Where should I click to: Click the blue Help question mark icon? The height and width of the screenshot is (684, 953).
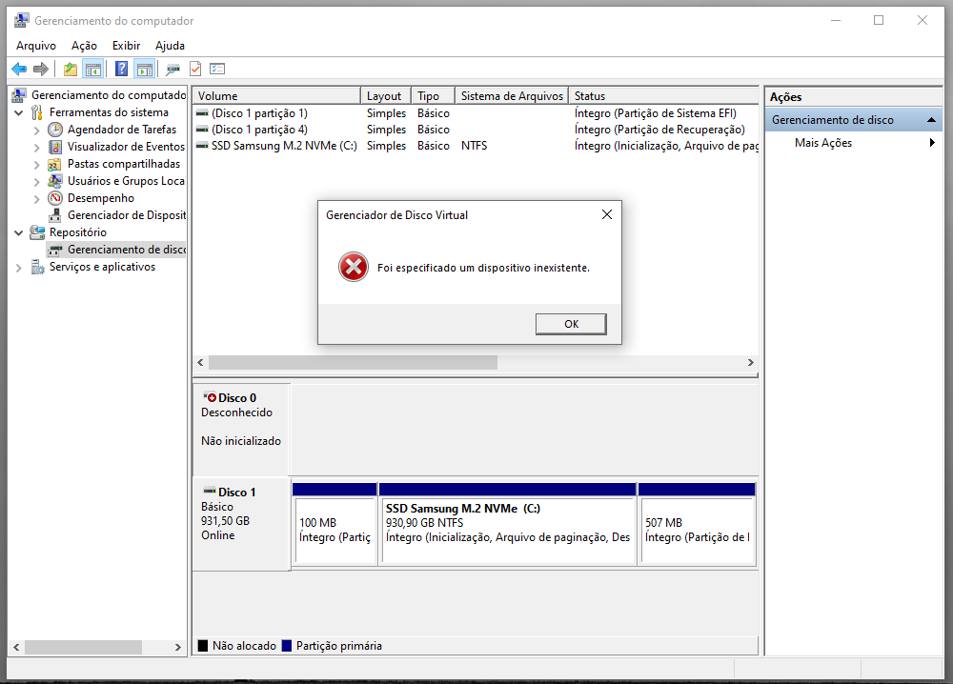point(122,69)
